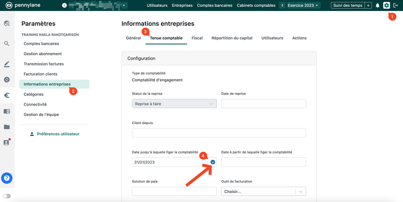Expand the Exercice 2023 dropdown

[303, 6]
